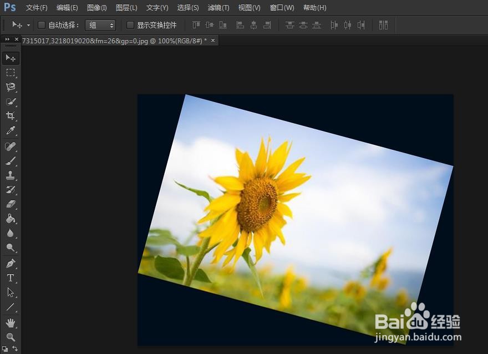Select the Hand tool
488x354 pixels.
(11, 323)
